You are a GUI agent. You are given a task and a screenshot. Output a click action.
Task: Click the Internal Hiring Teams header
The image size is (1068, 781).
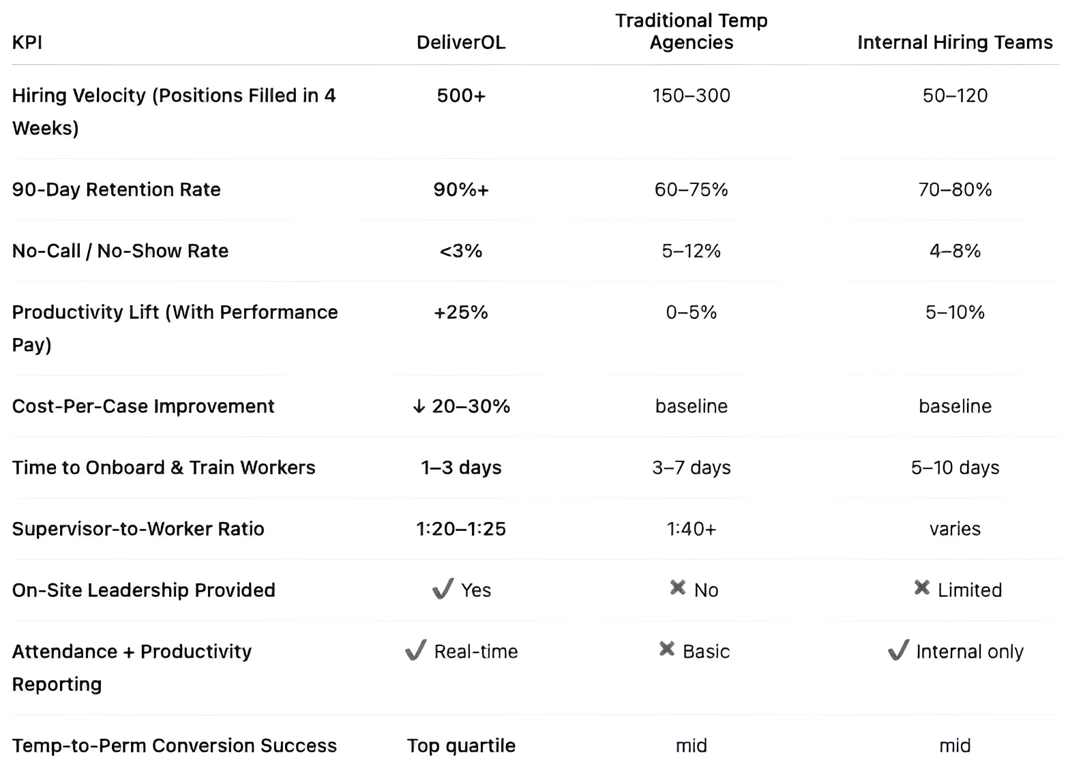(954, 42)
